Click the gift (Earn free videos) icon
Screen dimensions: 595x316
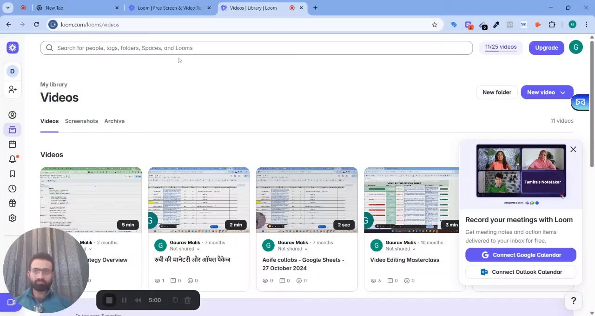click(x=13, y=203)
